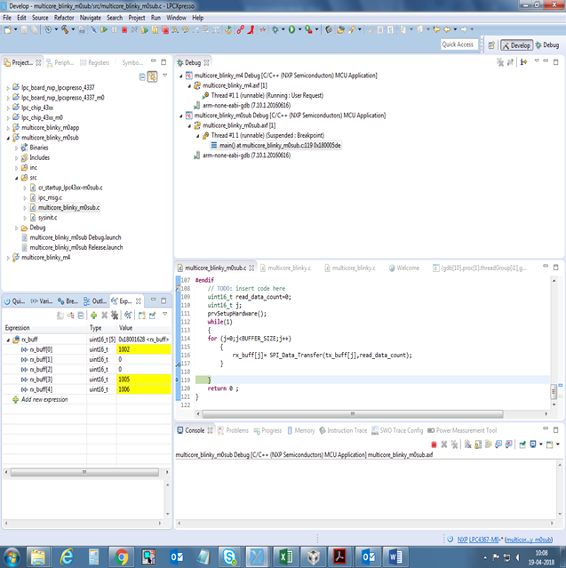Open Project Explorer view menu triangle

pyautogui.click(x=164, y=76)
